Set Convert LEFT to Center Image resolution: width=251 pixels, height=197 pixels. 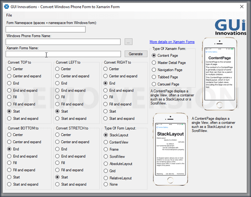[63, 69]
